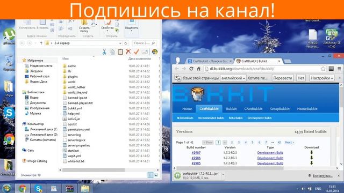Open dropdown arrow of downloaded craftbukkit jar
Image resolution: width=344 pixels, height=193 pixels.
(x=223, y=175)
